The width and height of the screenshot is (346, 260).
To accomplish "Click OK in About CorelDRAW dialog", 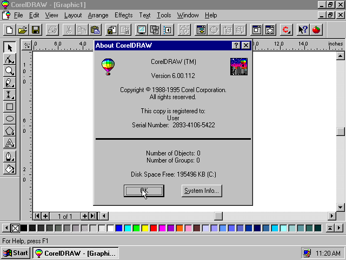I will (x=144, y=191).
